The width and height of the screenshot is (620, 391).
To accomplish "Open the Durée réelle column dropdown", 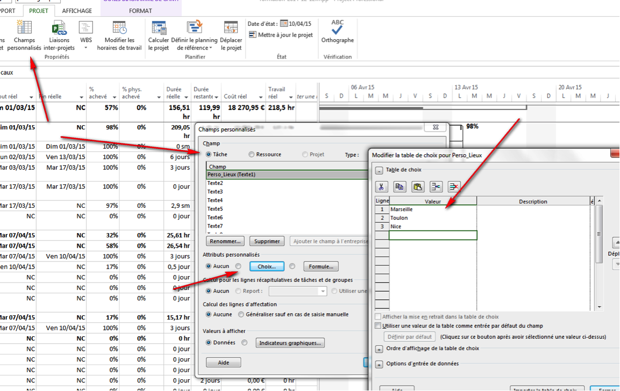I will (186, 97).
